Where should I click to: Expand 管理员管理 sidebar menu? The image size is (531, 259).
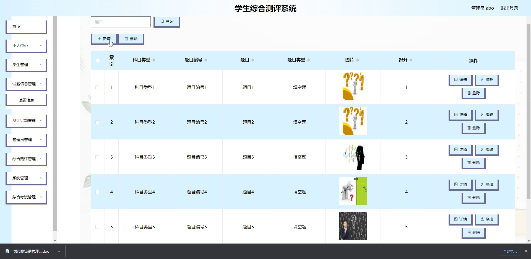(x=26, y=140)
